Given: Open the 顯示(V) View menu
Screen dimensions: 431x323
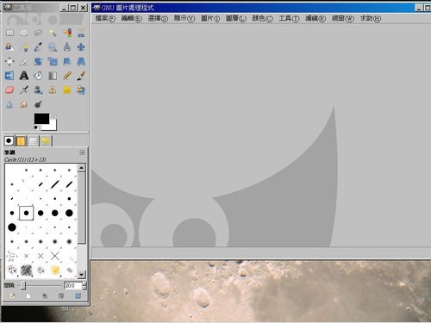Looking at the screenshot, I should [x=184, y=19].
